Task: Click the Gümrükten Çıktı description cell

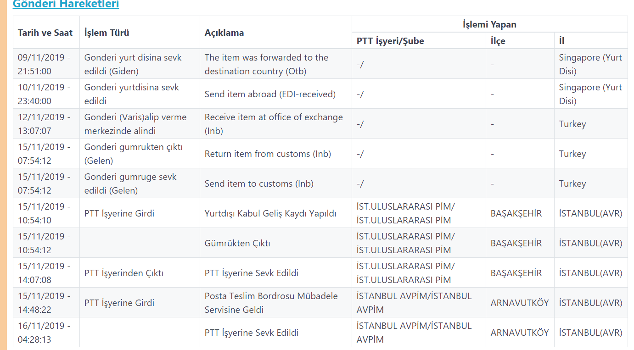Action: tap(237, 243)
